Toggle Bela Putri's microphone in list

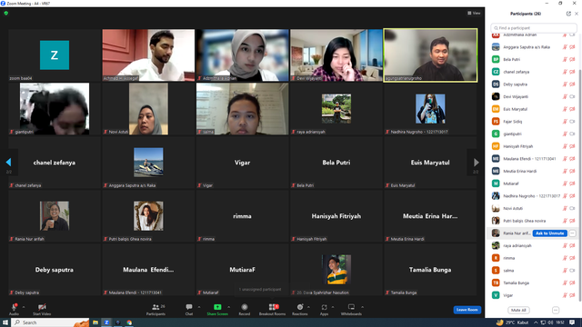[x=565, y=59]
